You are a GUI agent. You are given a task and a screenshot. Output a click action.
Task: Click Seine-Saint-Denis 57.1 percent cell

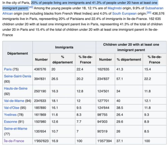[120, 79]
